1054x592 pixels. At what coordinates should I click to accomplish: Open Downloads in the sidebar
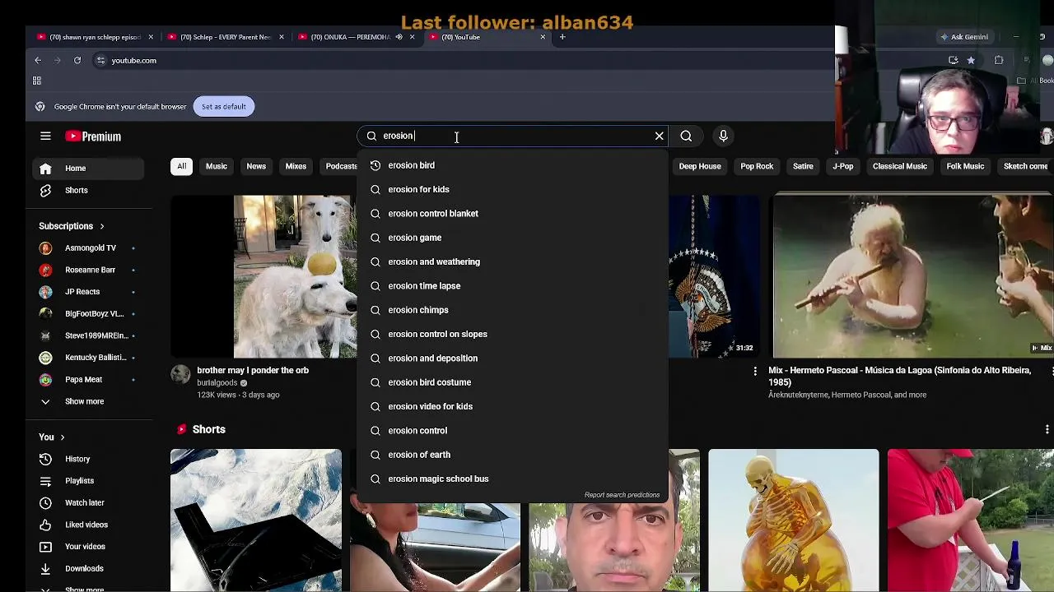click(x=89, y=568)
